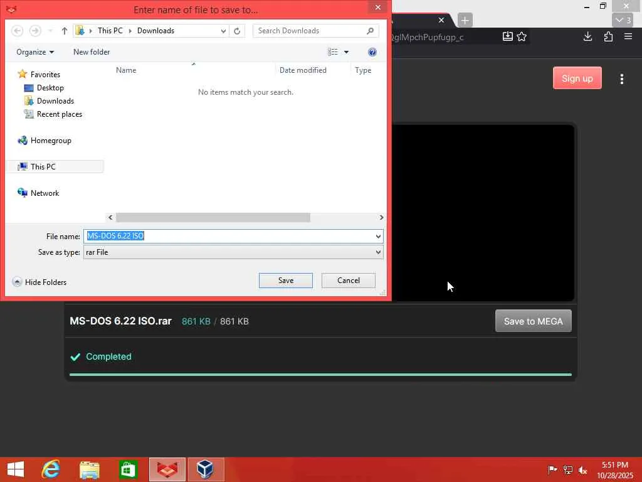Bookmark this page with the star icon
This screenshot has height=482, width=642.
coord(522,37)
